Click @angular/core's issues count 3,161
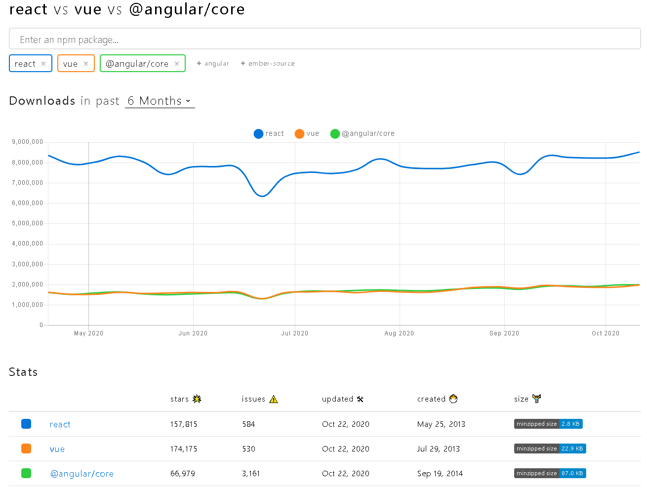 coord(251,474)
